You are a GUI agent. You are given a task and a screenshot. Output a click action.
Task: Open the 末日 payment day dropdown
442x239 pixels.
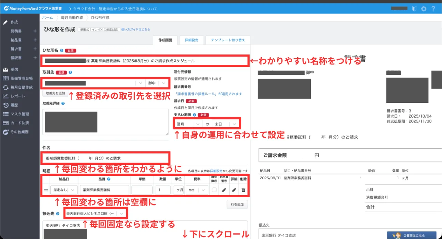225,124
